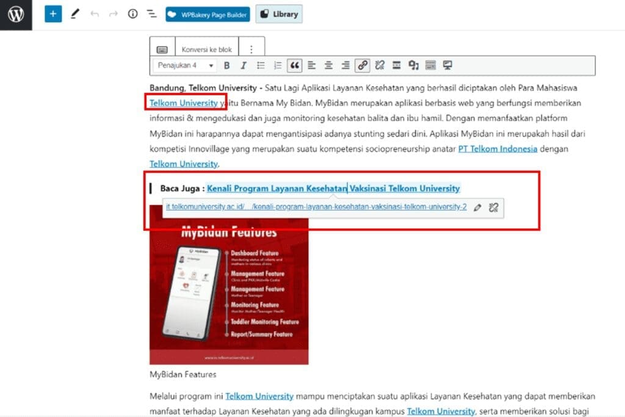Apply italic formatting
The image size is (625, 417).
244,65
